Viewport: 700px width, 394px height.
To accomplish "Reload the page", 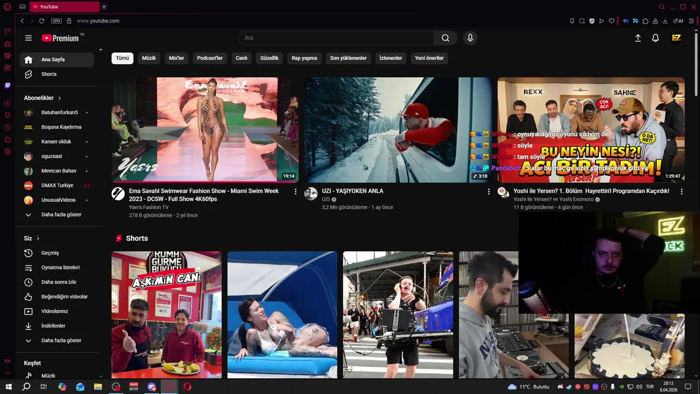I will [42, 21].
